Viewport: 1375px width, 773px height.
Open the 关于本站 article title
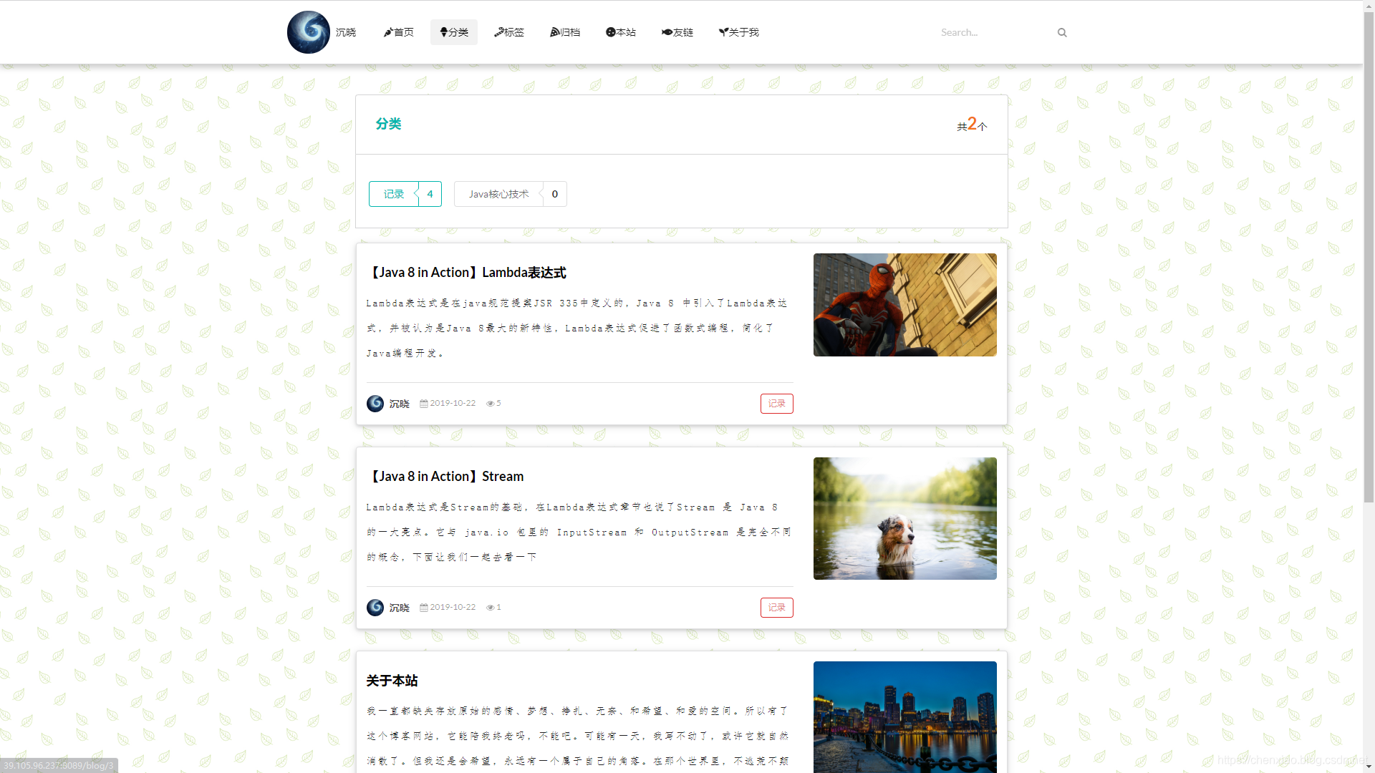pos(392,681)
